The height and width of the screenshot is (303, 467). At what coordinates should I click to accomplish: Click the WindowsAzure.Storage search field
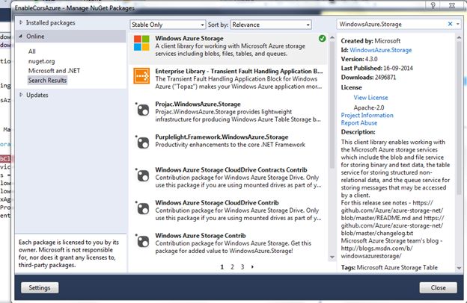391,24
